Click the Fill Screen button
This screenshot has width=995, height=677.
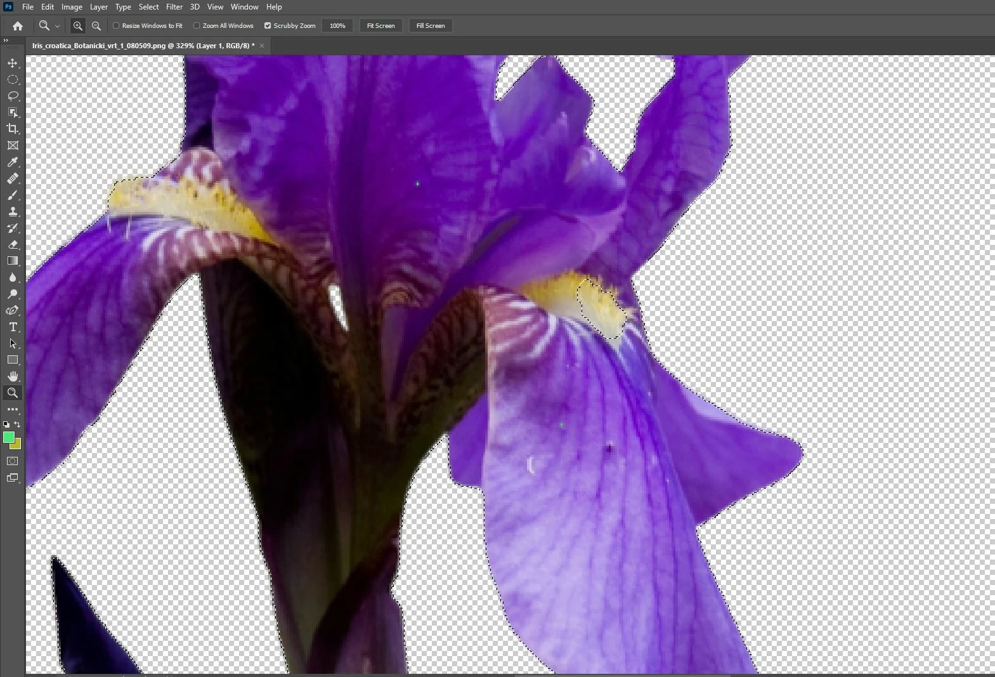coord(431,26)
